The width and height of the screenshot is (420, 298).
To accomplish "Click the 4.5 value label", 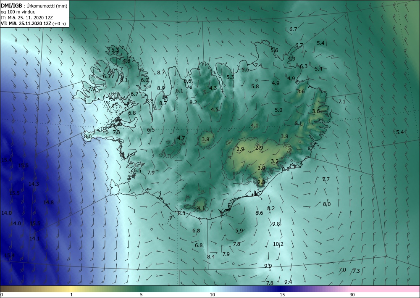I will pos(215,109).
